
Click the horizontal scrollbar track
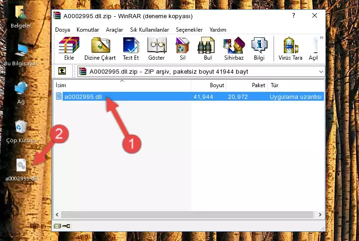[x=187, y=214]
